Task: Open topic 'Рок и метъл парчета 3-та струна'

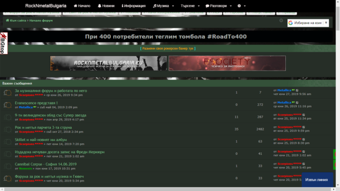Action: coord(43,127)
